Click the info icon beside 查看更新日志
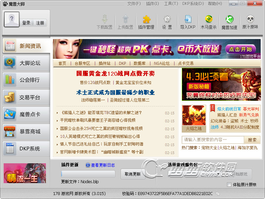 (x=88, y=165)
